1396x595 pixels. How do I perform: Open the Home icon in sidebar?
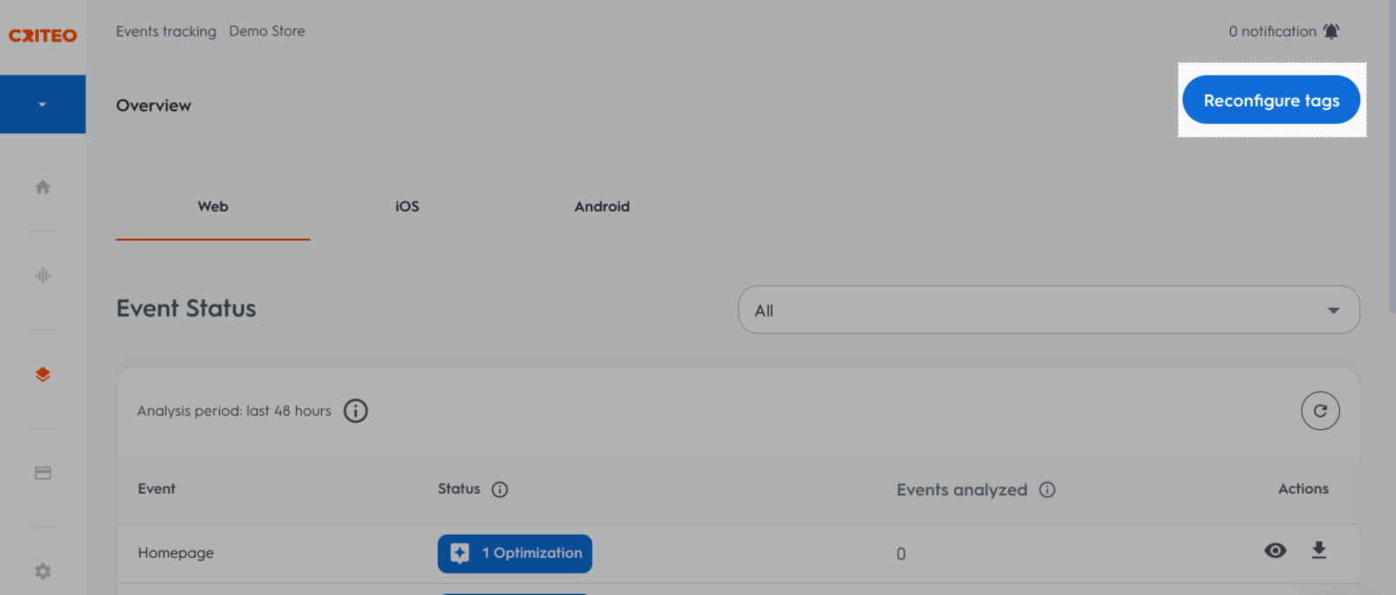point(43,187)
